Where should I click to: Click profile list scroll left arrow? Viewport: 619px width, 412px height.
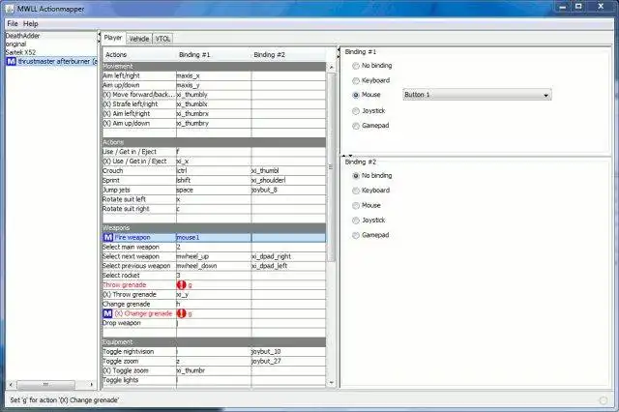pyautogui.click(x=11, y=384)
